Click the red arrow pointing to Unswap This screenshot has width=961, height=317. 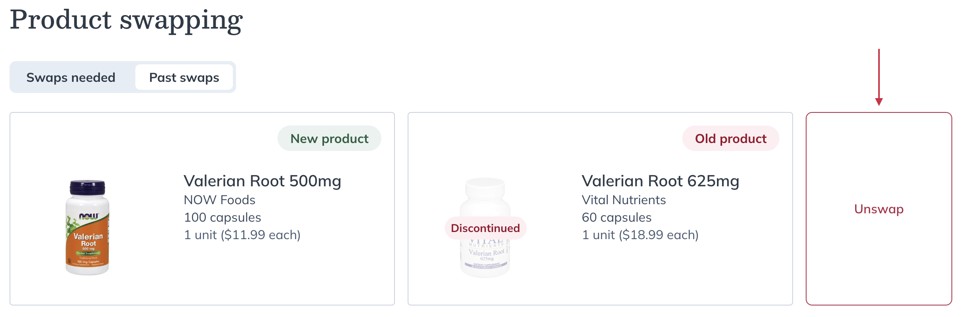tap(879, 77)
